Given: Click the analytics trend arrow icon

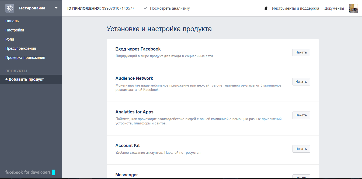Looking at the screenshot, I should [146, 8].
